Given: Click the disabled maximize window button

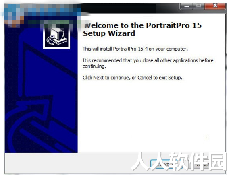Looking at the screenshot, I should click(199, 6).
